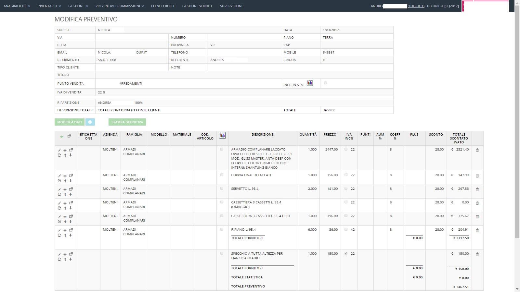Image resolution: width=520 pixels, height=292 pixels.
Task: Toggle statistics checkbox for Armadio Complanare Laccato row
Action: pyautogui.click(x=222, y=149)
